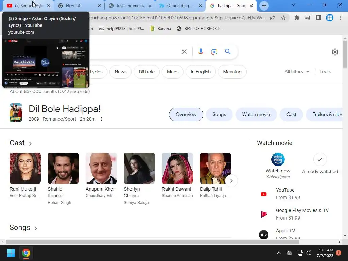348x261 pixels.
Task: Expand the Cast section arrow
Action: tap(30, 144)
